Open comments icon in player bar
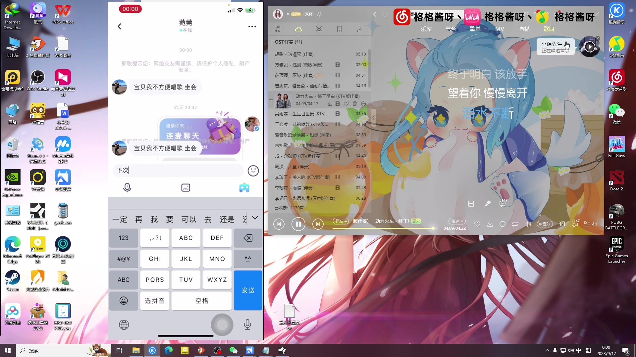636x357 pixels. point(575,224)
